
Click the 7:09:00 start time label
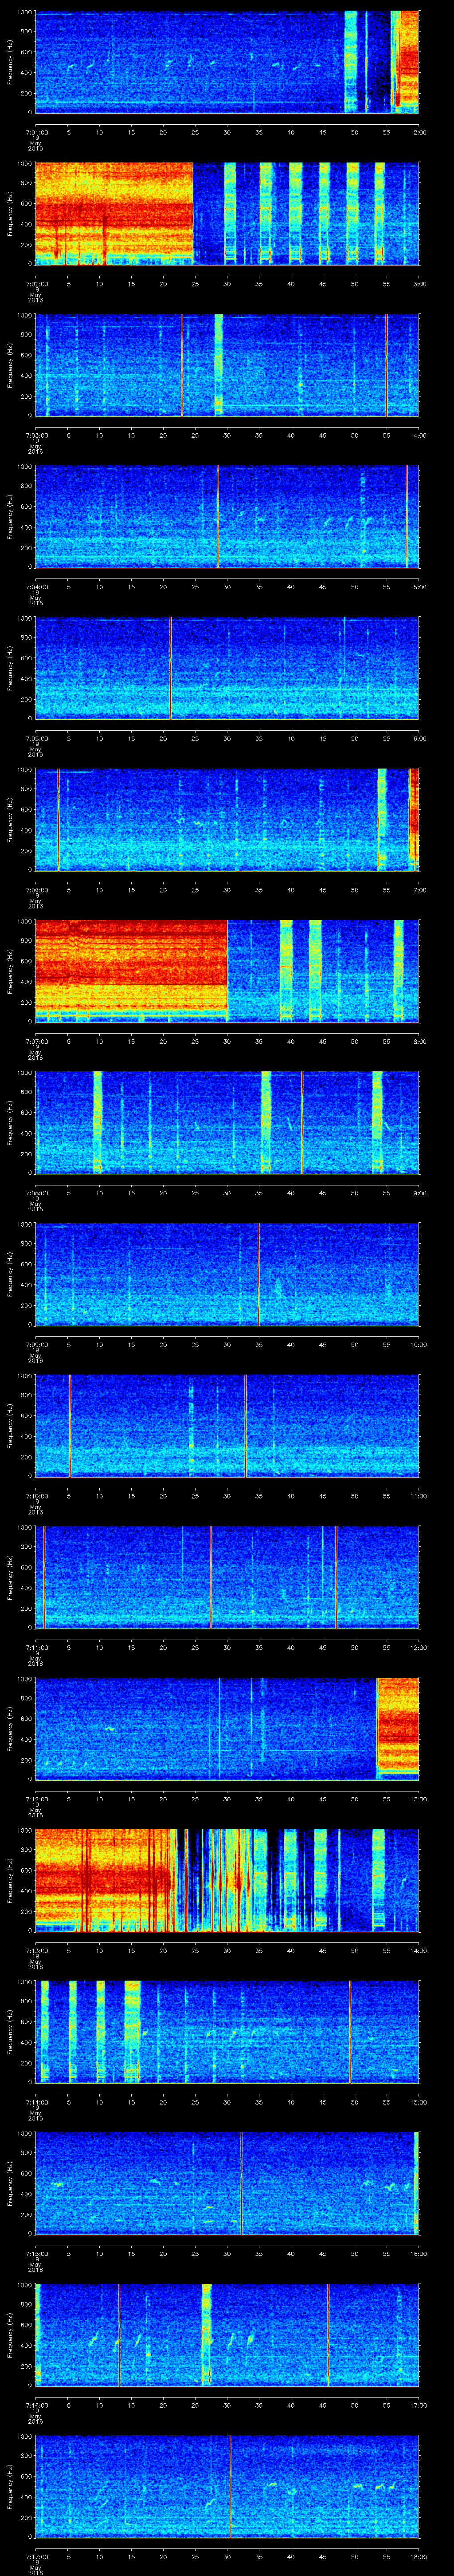(x=36, y=1344)
